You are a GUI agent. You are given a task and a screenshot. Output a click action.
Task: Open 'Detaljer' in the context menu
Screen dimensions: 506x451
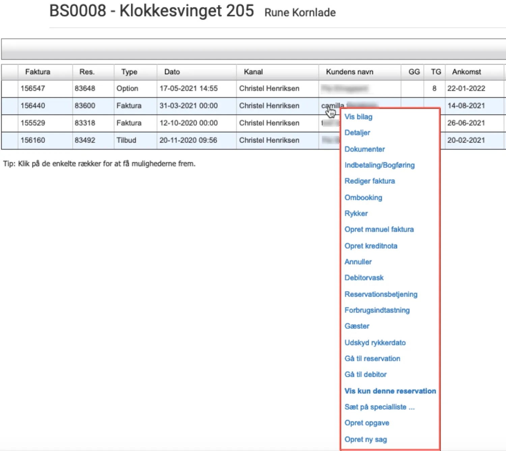[x=357, y=133]
